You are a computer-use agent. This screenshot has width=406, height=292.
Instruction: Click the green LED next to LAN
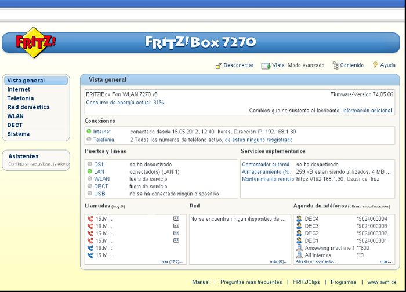pos(89,172)
